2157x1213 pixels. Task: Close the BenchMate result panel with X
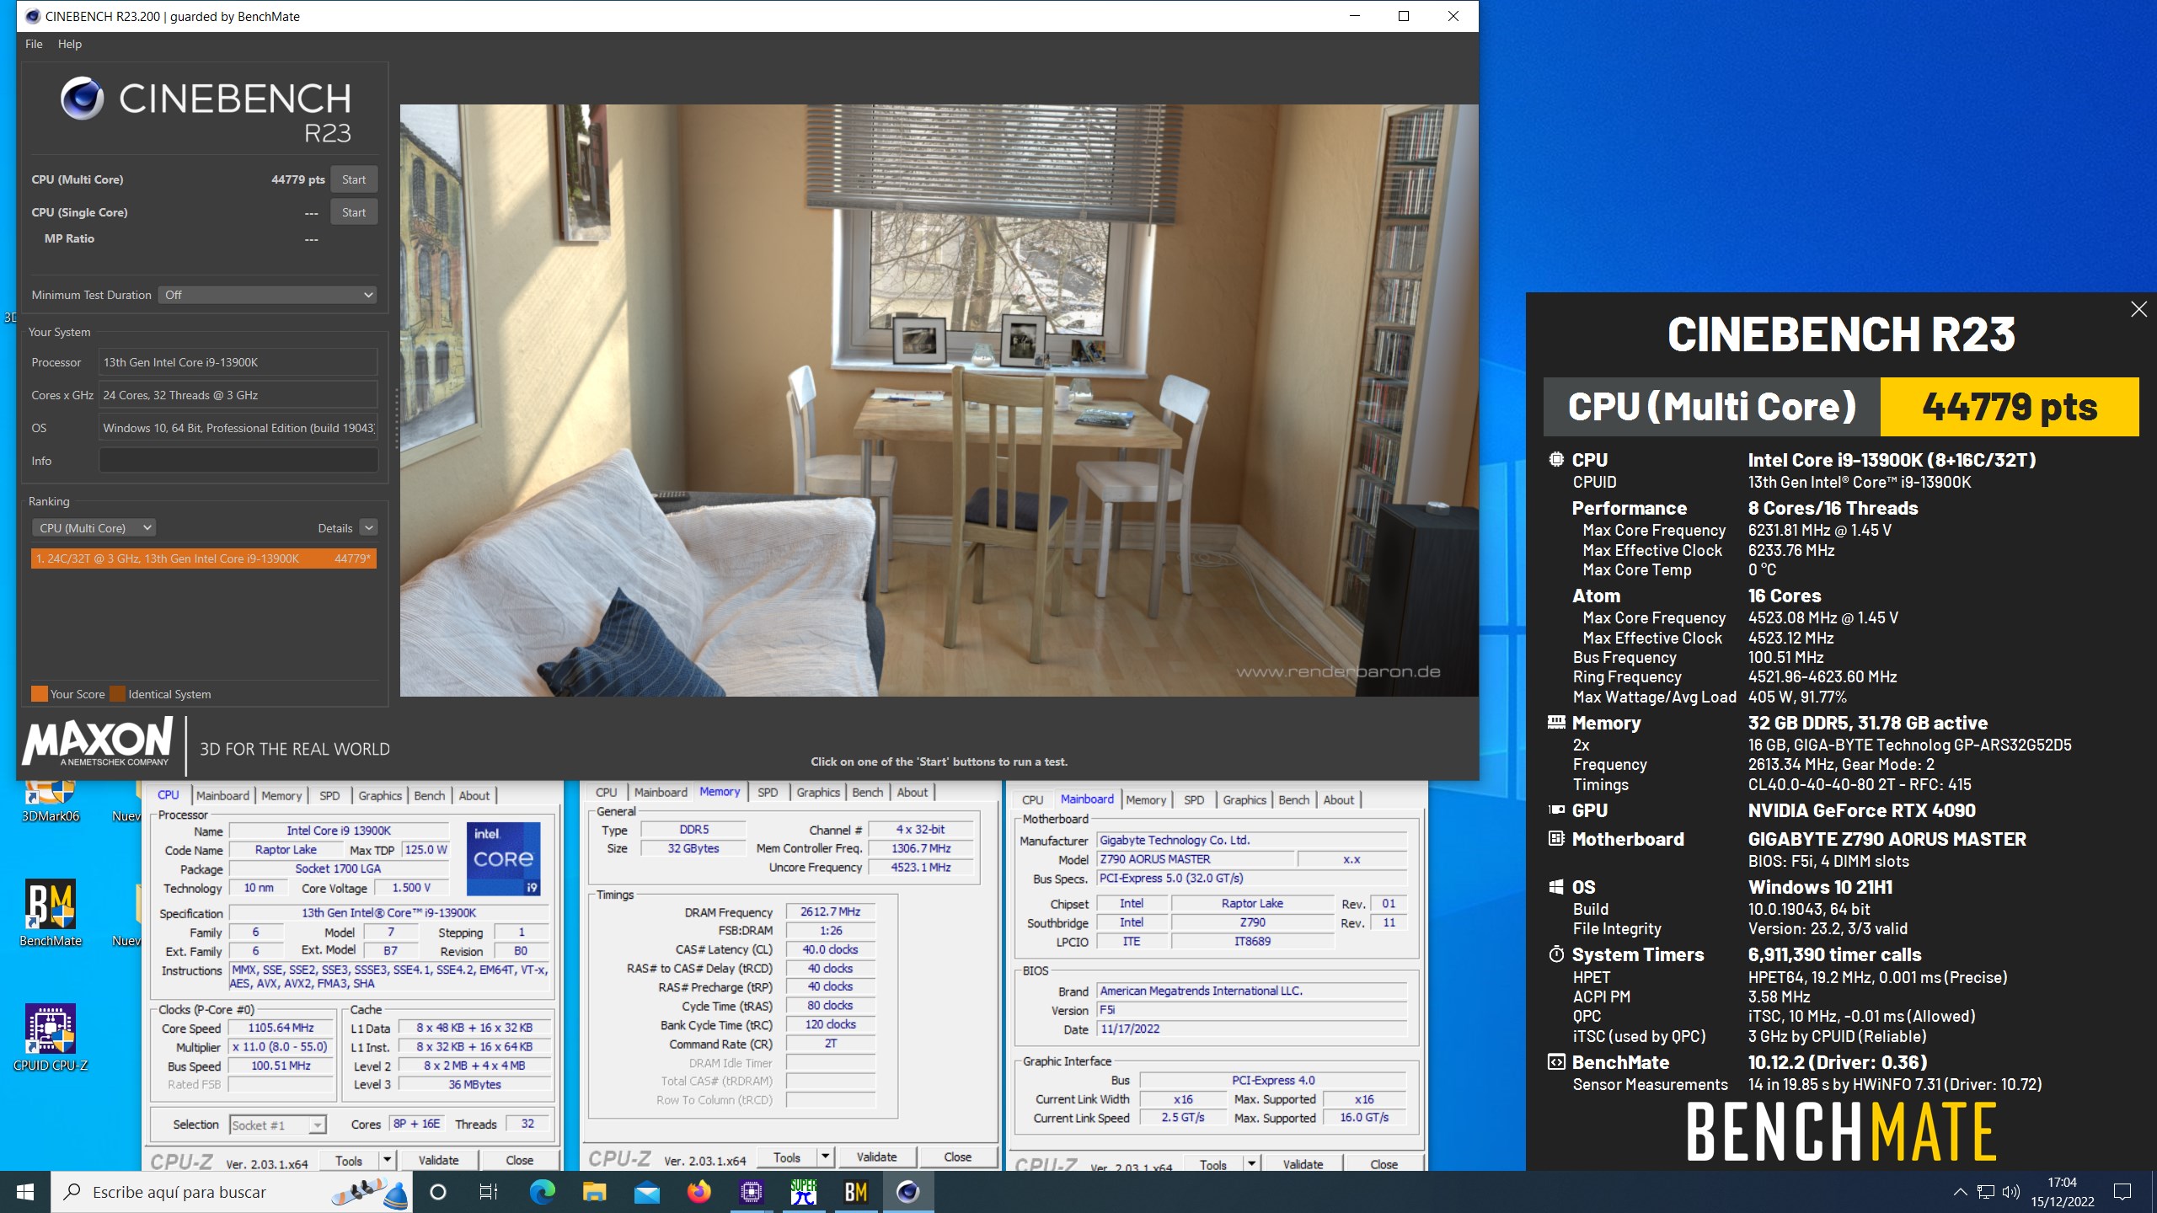coord(2138,309)
